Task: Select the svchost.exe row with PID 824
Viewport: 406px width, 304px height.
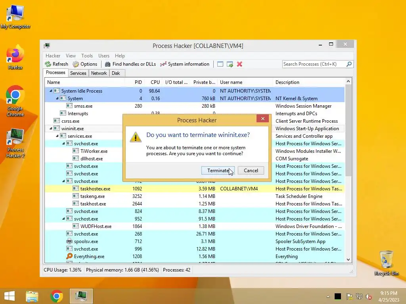Action: point(194,211)
